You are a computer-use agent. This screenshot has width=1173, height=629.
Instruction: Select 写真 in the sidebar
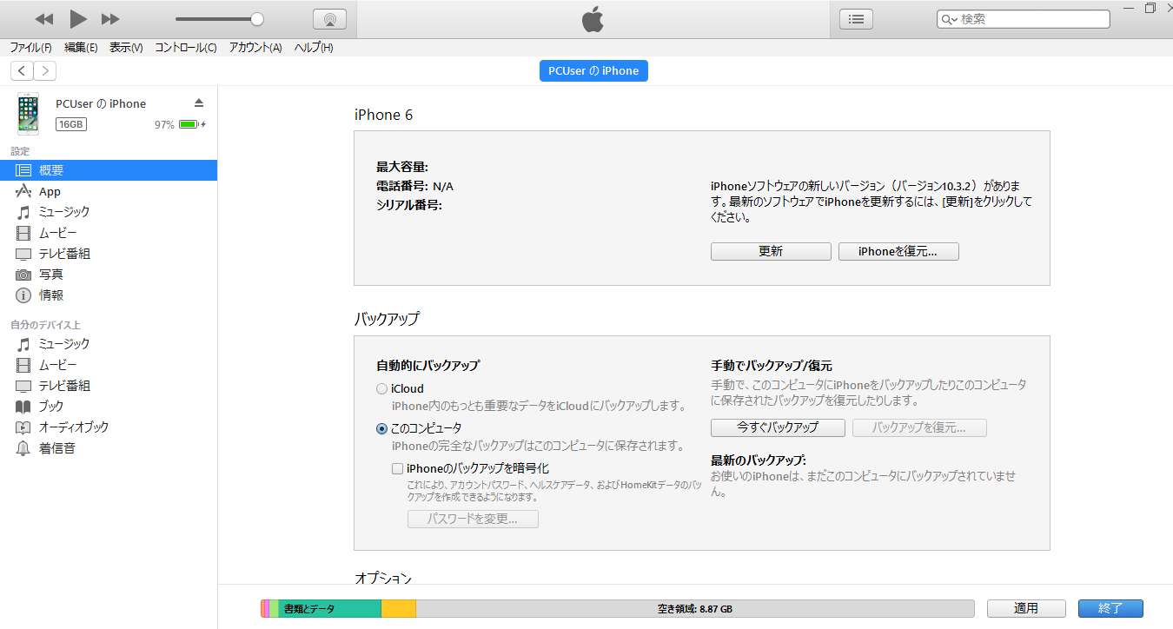point(109,275)
